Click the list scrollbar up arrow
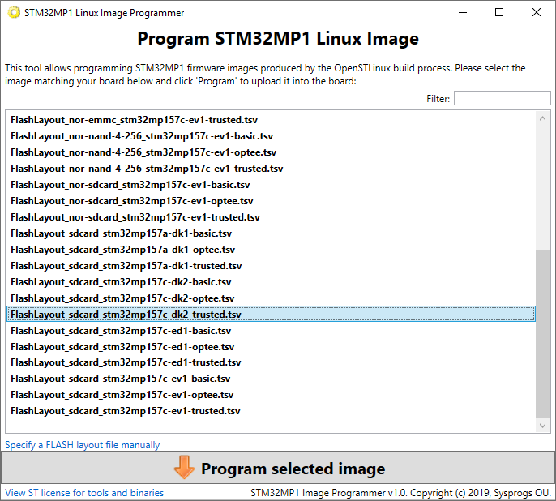This screenshot has height=501, width=556. [542, 119]
